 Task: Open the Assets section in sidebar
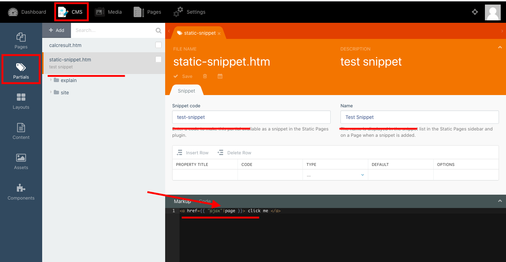[21, 161]
